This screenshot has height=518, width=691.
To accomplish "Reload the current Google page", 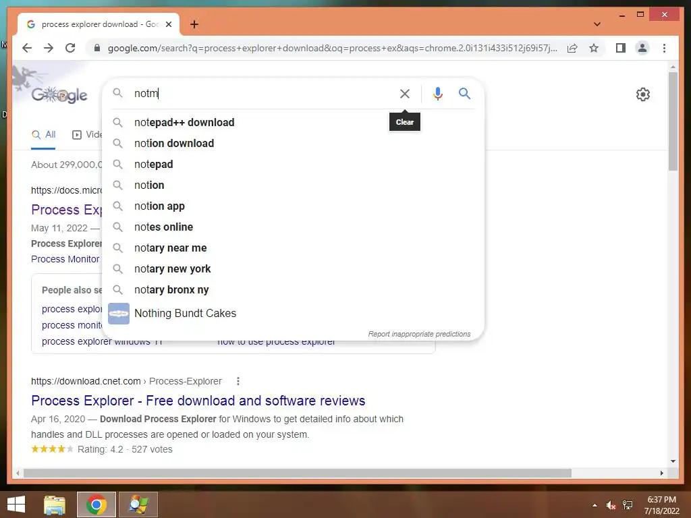I will point(70,48).
